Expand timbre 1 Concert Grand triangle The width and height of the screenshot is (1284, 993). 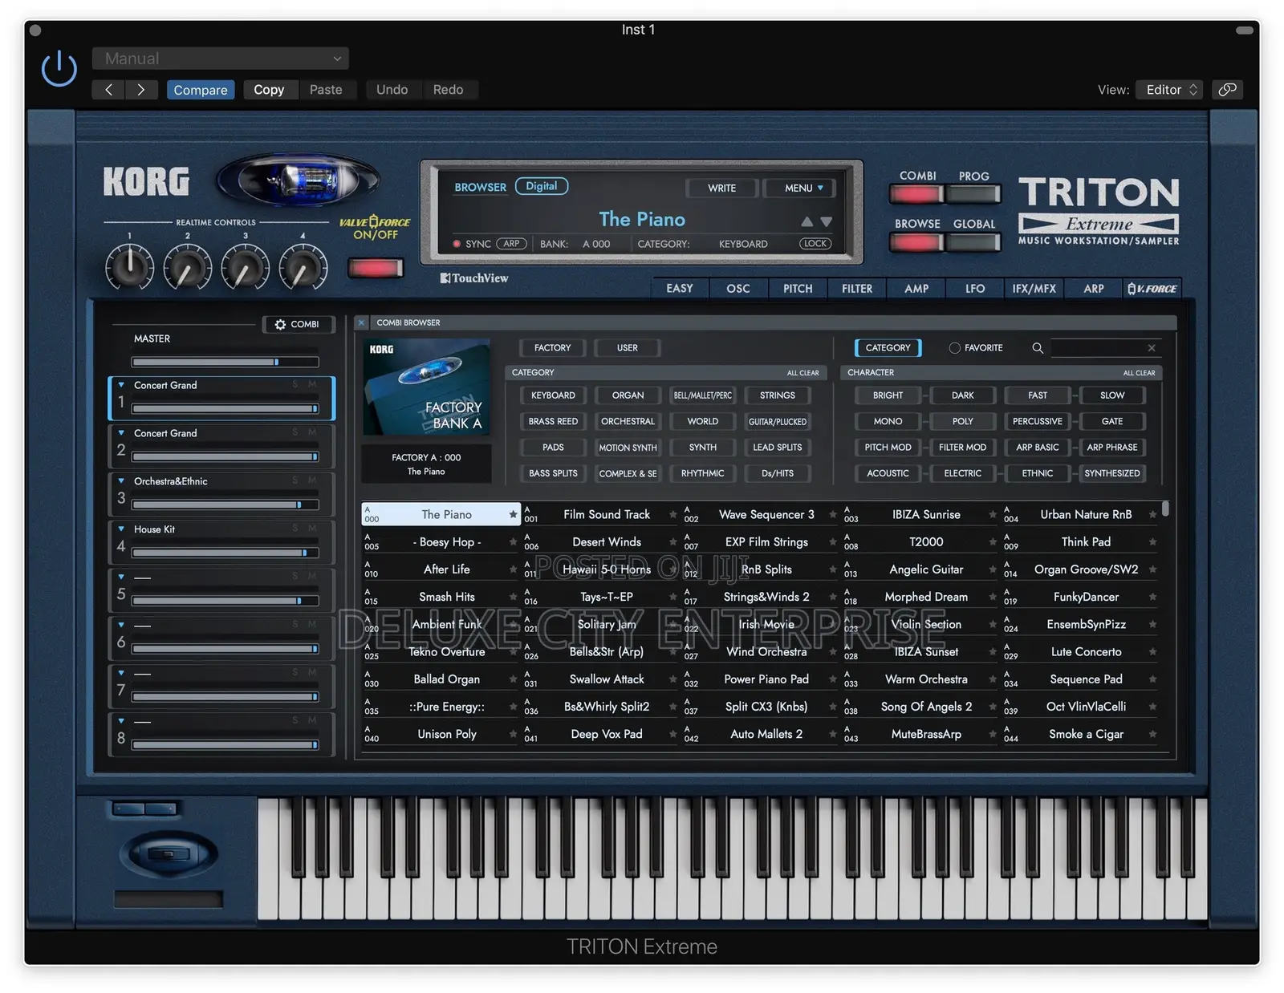121,385
